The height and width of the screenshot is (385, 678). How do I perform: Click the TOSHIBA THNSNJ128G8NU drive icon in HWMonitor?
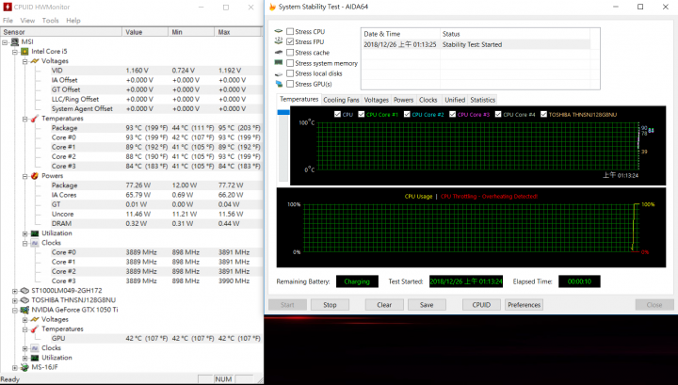point(24,300)
